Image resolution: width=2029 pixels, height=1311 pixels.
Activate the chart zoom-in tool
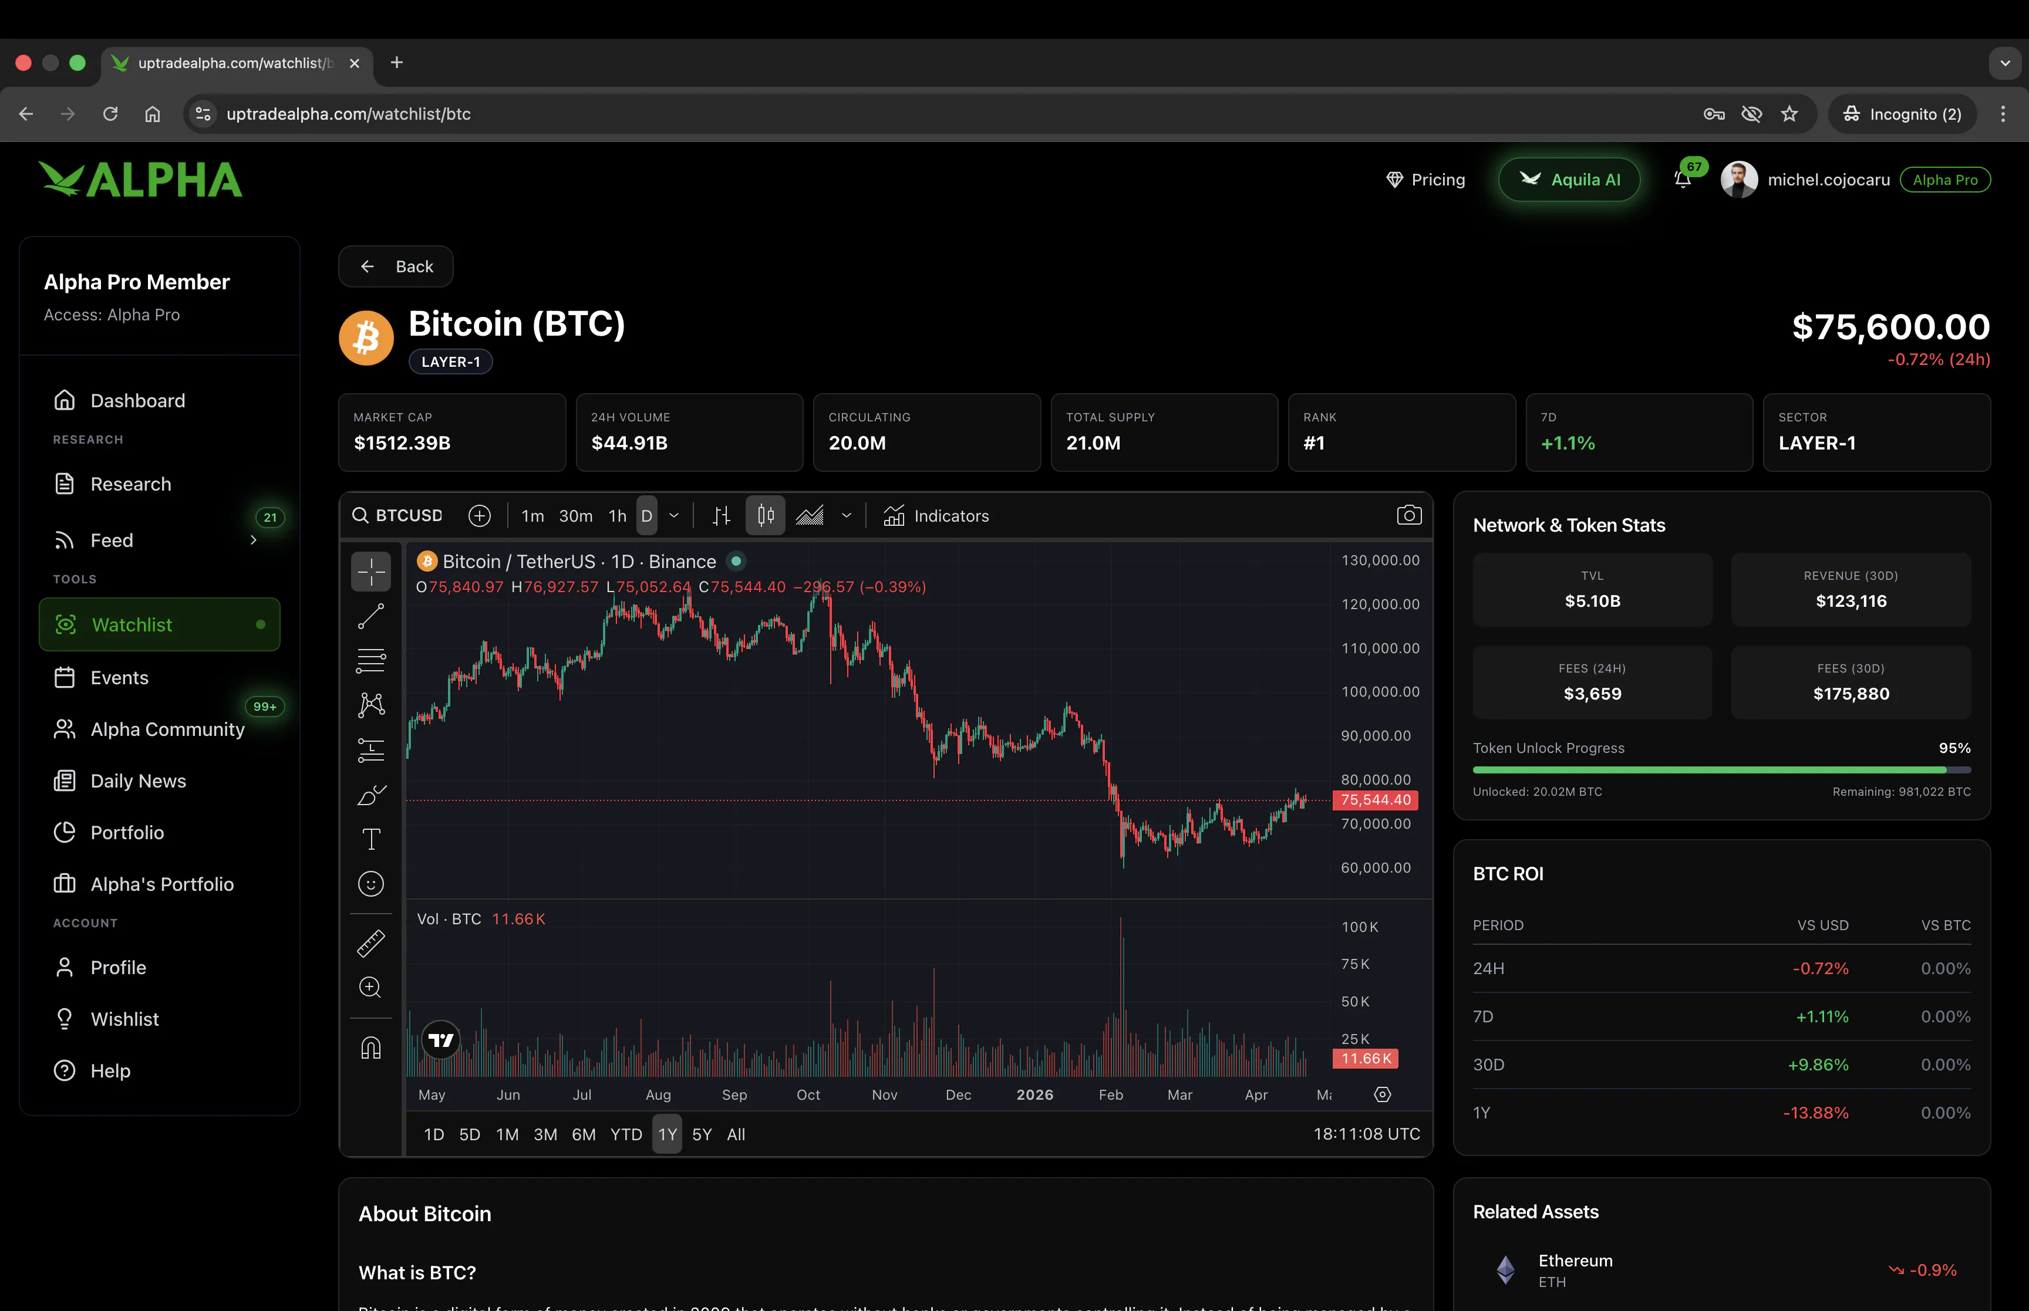(370, 988)
